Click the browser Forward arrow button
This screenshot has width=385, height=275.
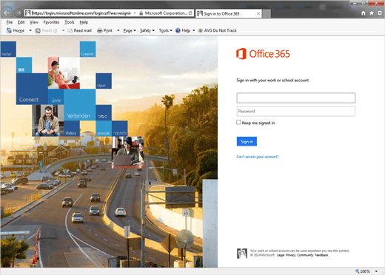point(19,13)
